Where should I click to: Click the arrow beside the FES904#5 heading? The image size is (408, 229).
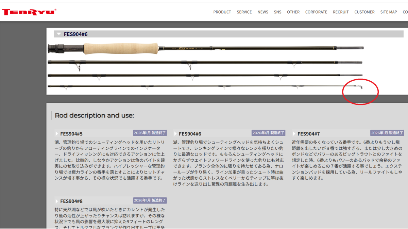pos(57,134)
